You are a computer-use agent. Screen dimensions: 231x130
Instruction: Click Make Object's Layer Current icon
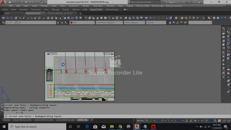[58, 22]
